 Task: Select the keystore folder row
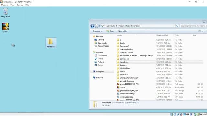click(x=160, y=65)
